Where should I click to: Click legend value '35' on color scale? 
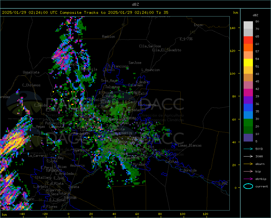pyautogui.click(x=257, y=112)
